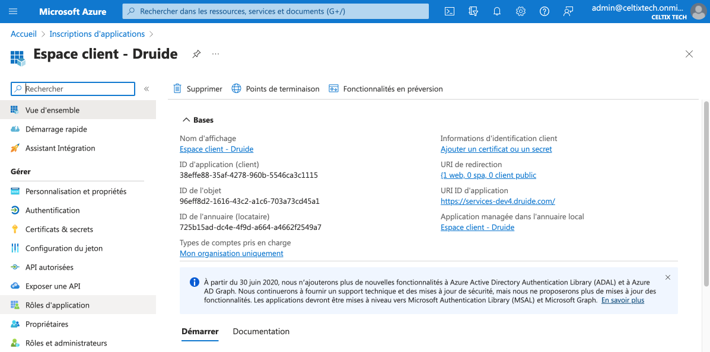This screenshot has width=710, height=352.
Task: Switch to the Documentation tab
Action: (x=261, y=331)
